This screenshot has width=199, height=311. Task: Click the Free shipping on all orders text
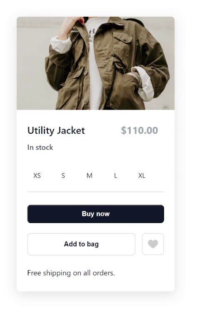coord(71,273)
